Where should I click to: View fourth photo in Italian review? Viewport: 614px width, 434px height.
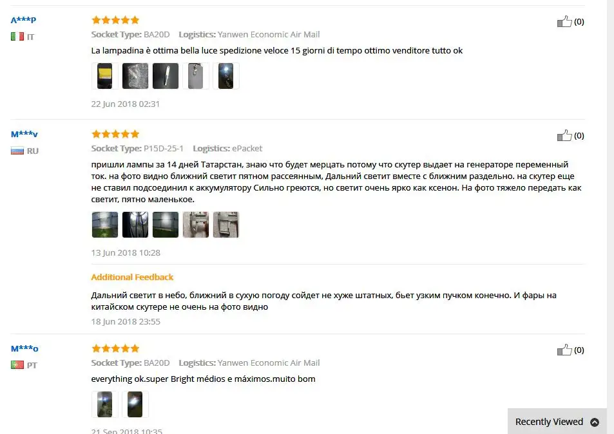(195, 76)
